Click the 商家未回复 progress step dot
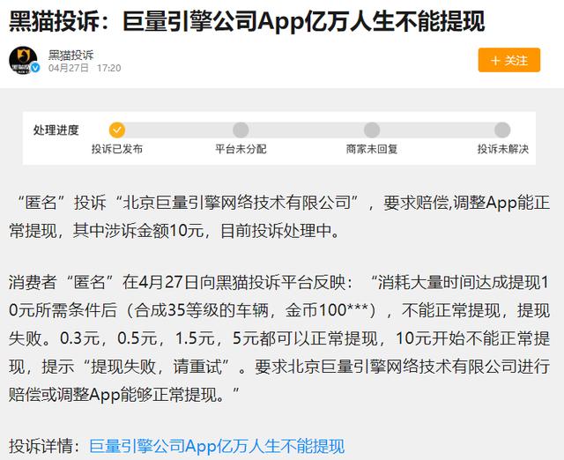 [x=372, y=130]
